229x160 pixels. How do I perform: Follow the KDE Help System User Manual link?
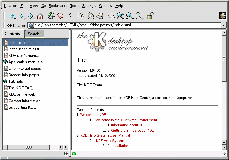(105, 135)
